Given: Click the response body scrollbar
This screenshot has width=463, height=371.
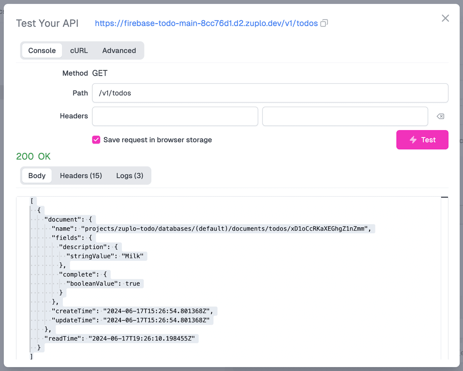Looking at the screenshot, I should (444, 197).
